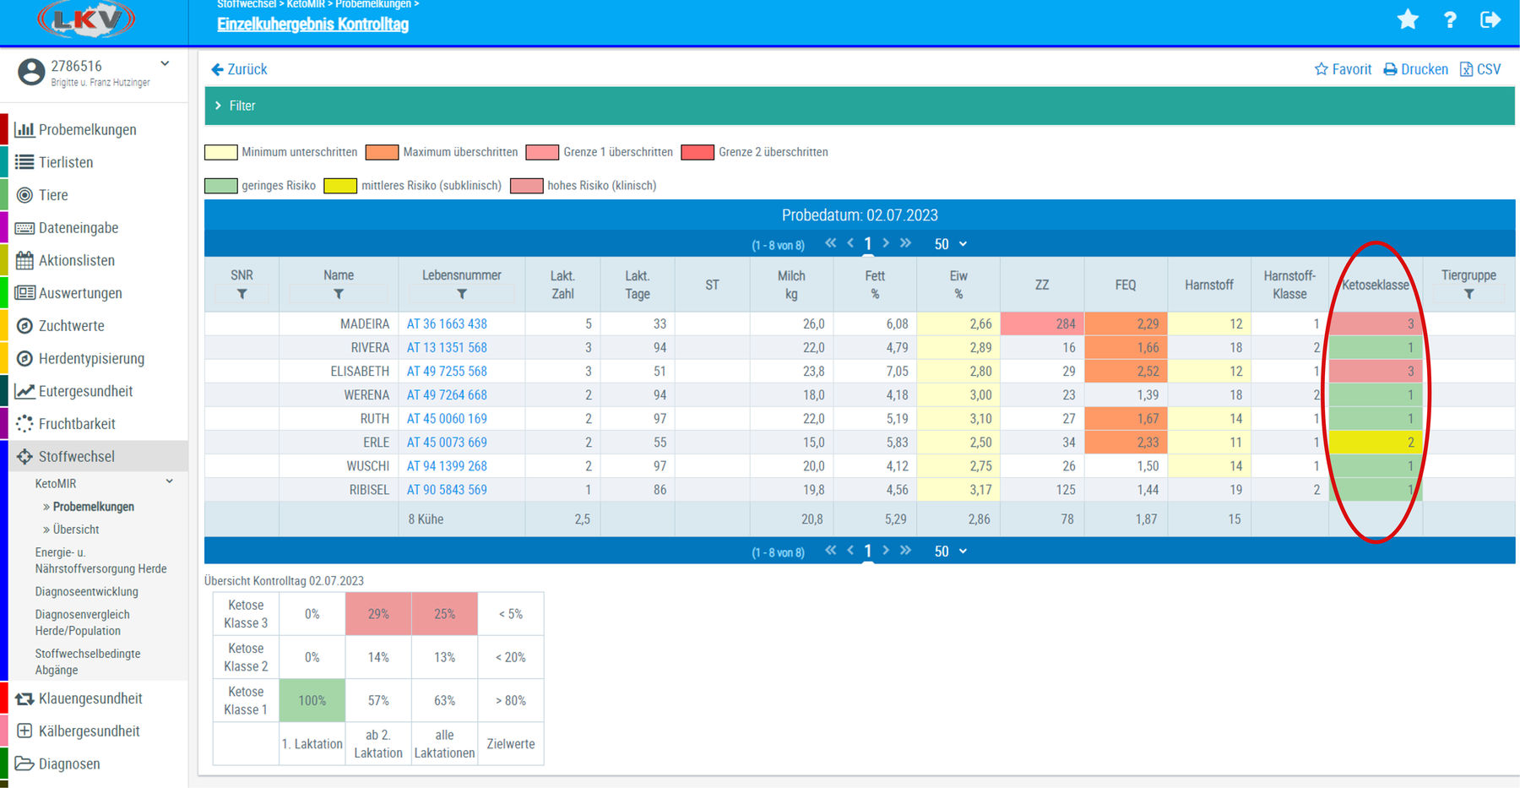The height and width of the screenshot is (788, 1520).
Task: Open the Übersicht submenu item
Action: pos(76,530)
